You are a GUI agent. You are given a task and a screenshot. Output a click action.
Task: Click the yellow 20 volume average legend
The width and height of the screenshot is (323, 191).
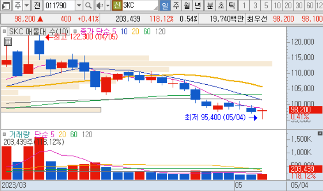62,134
